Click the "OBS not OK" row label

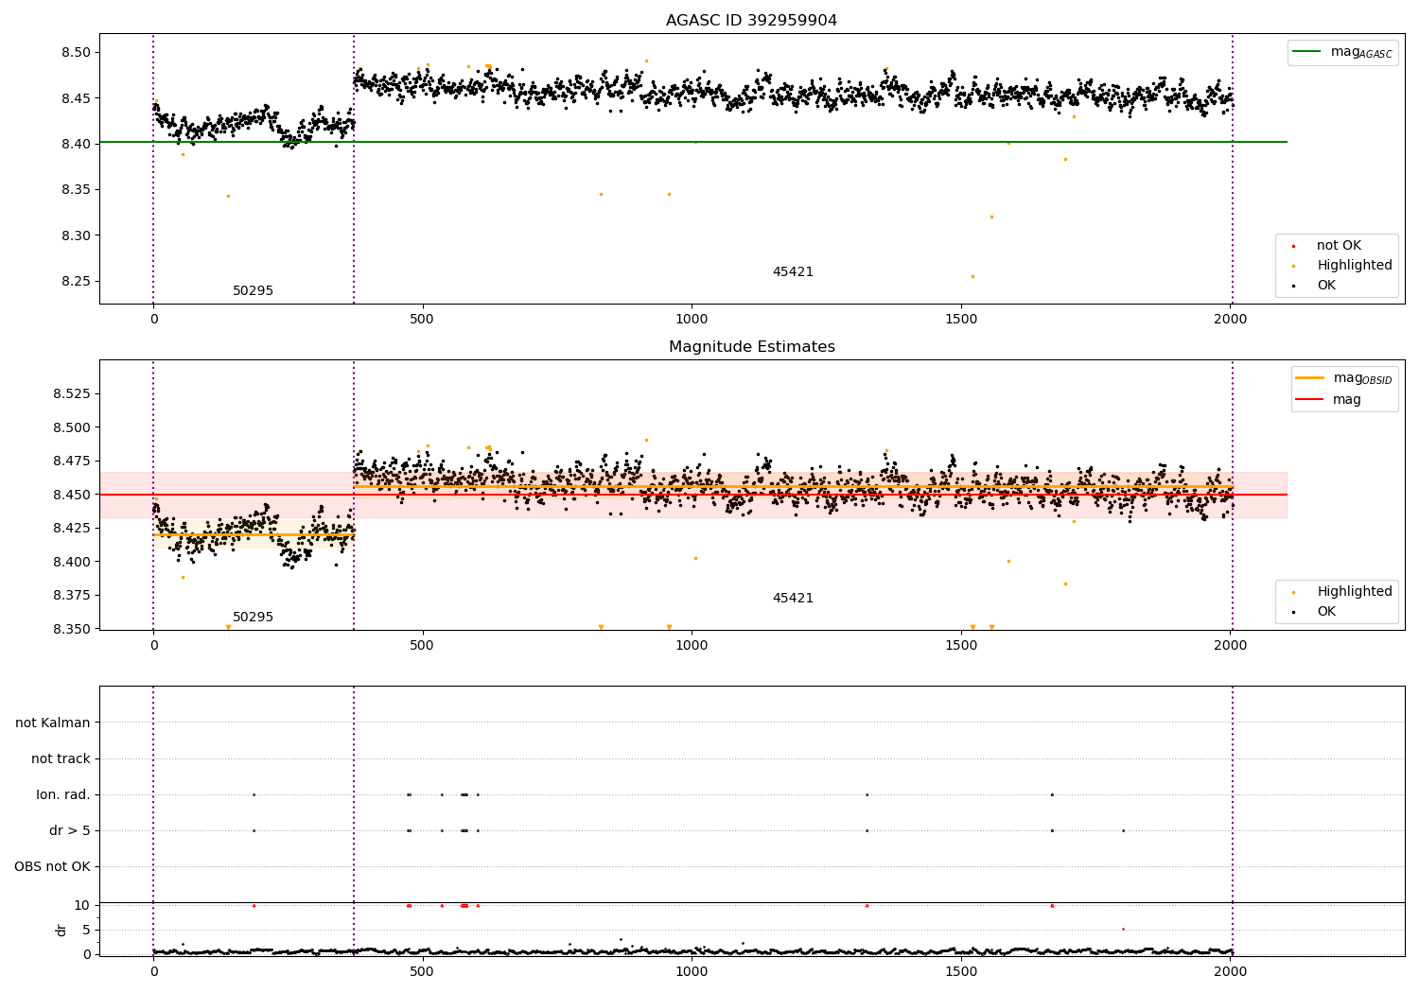coord(52,866)
